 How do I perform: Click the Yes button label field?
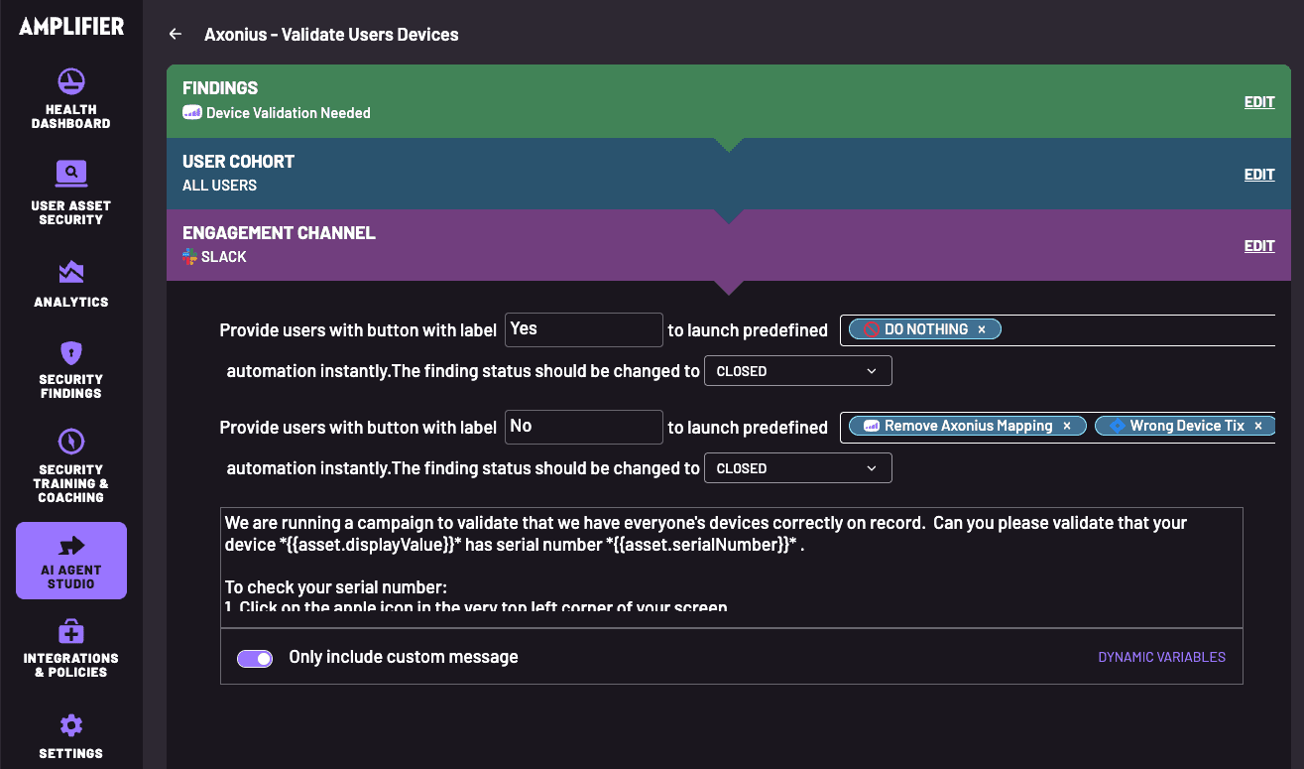[584, 329]
